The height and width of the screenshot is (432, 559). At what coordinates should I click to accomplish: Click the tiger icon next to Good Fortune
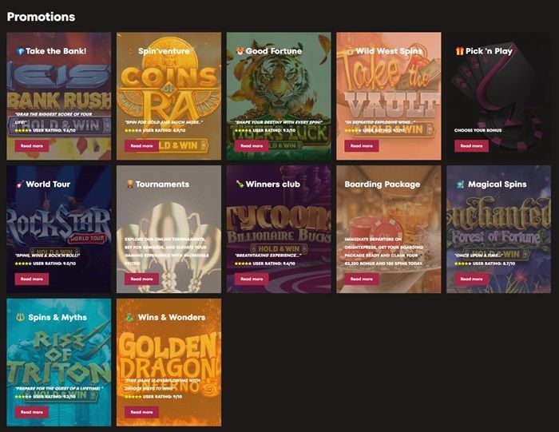point(240,51)
